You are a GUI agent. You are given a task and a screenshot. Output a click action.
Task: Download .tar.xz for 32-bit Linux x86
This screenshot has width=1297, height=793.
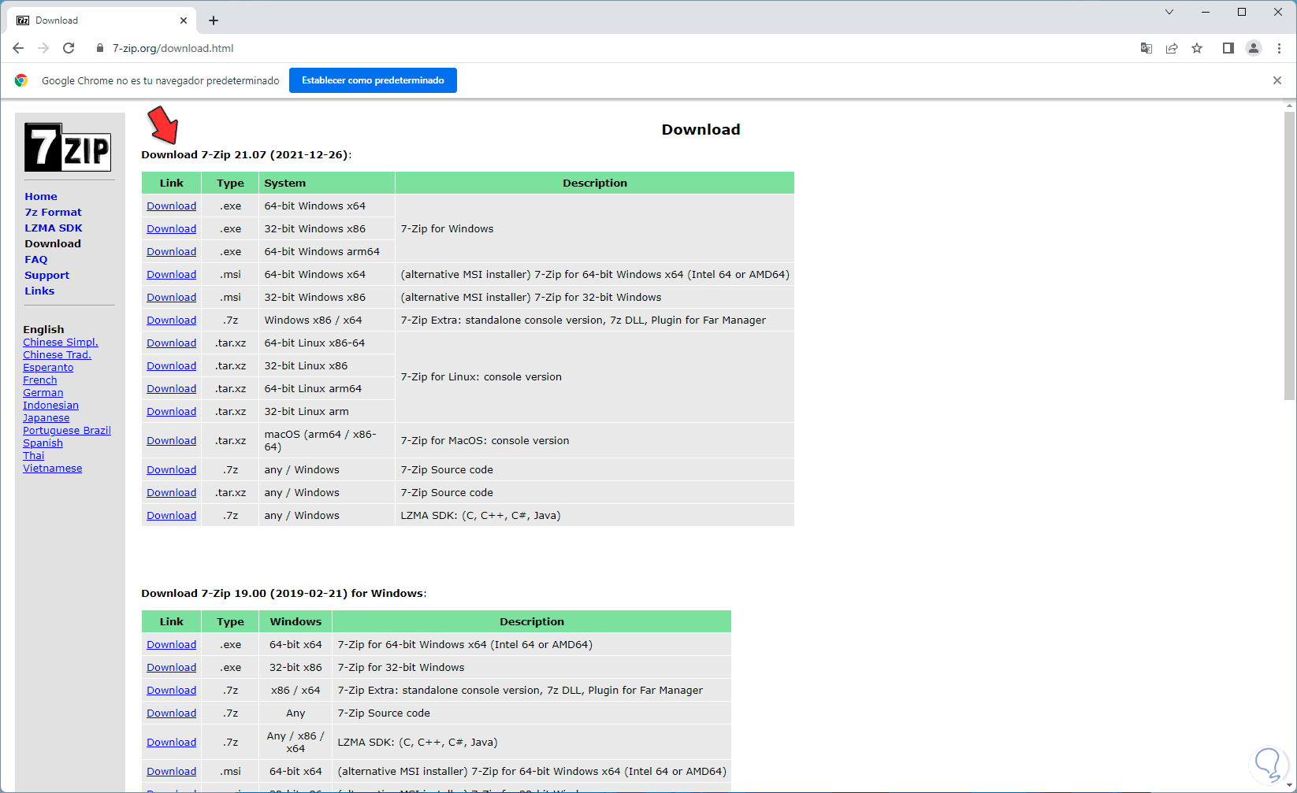(x=171, y=366)
